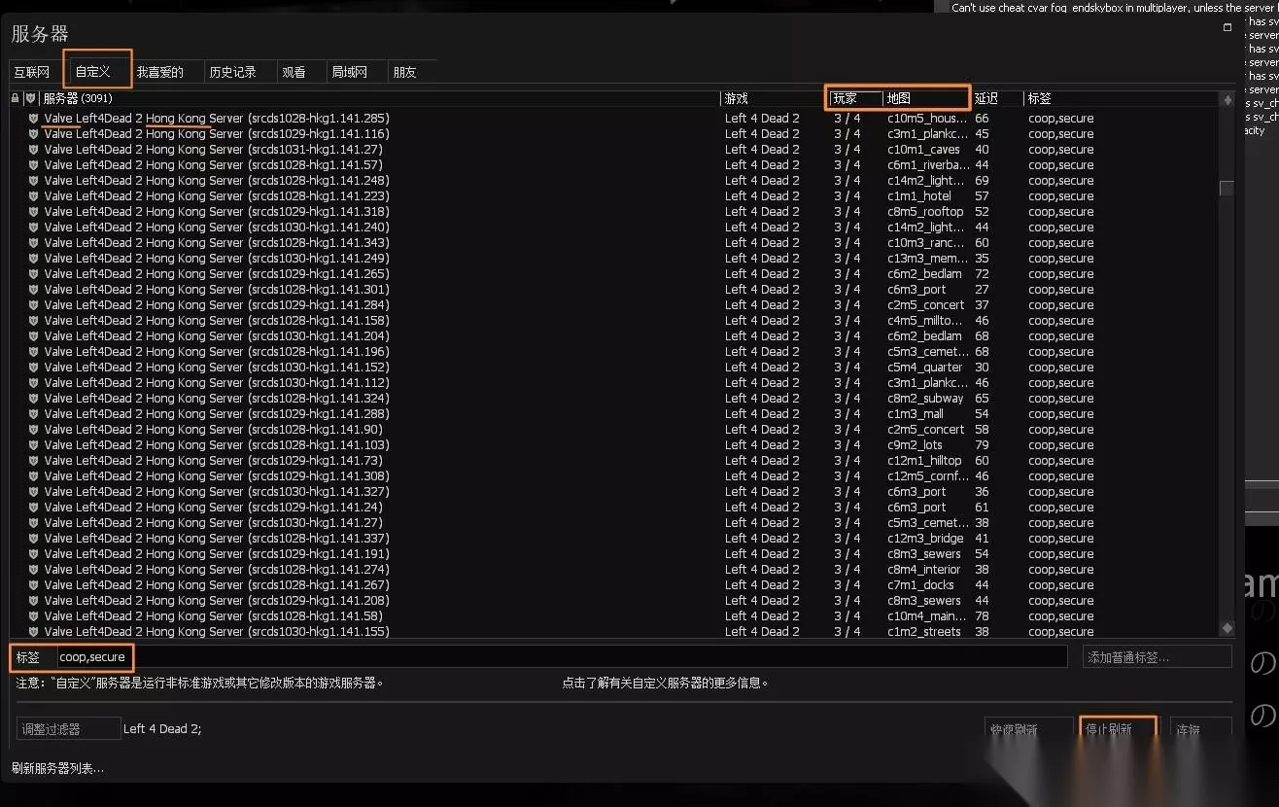This screenshot has height=807, width=1279.
Task: Sort by the password lock column icon
Action: pyautogui.click(x=15, y=98)
